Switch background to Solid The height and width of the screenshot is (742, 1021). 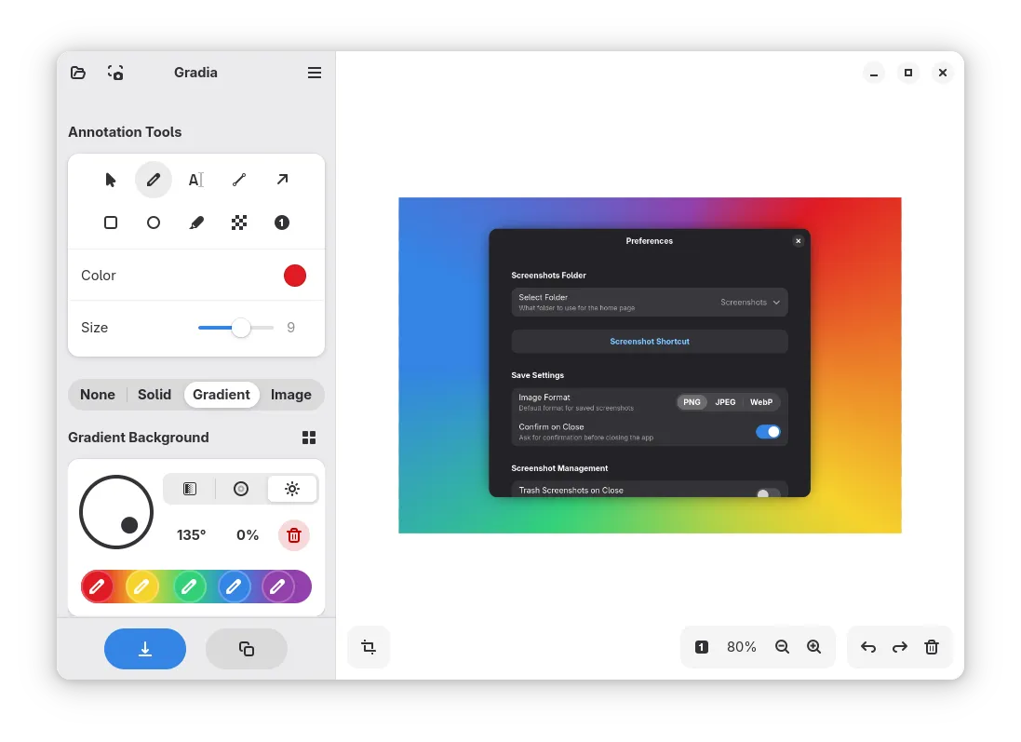(x=154, y=395)
